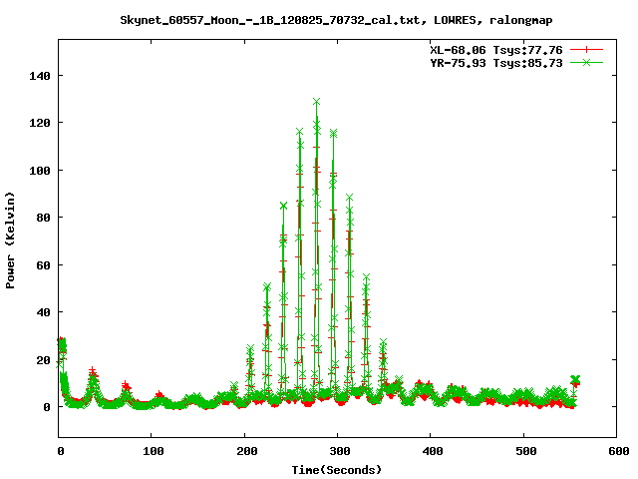This screenshot has width=638, height=479.
Task: Click the 500 tick label on x-axis
Action: (x=522, y=452)
